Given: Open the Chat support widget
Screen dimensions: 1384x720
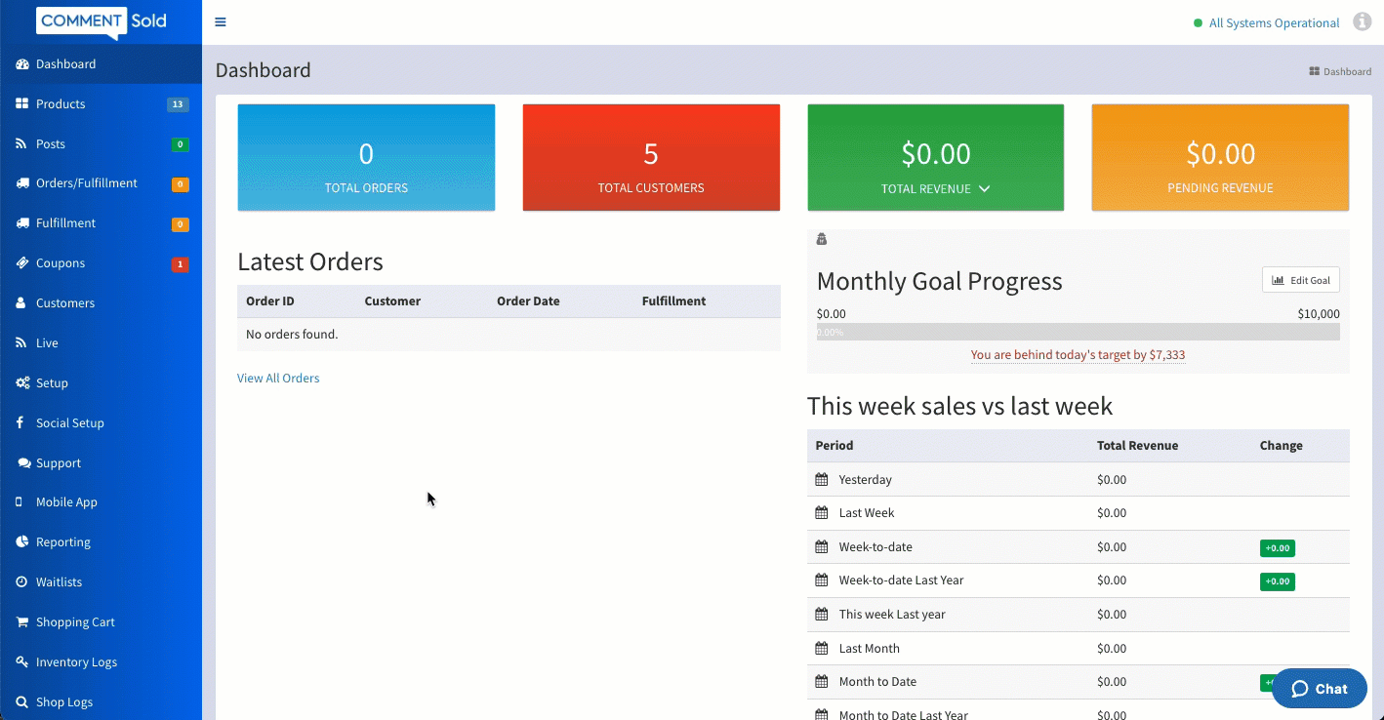Looking at the screenshot, I should point(1319,689).
